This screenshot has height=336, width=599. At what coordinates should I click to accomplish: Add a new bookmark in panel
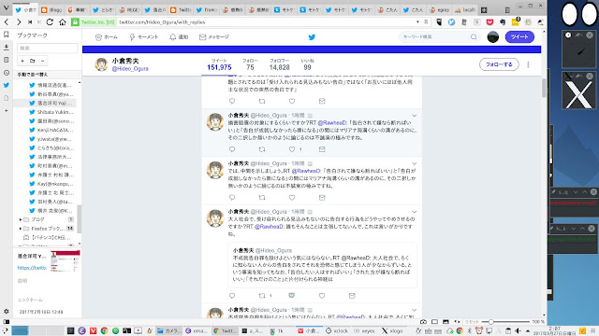[22, 61]
